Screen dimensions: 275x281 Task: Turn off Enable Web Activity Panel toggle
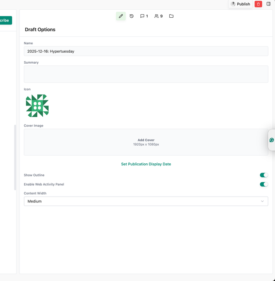click(x=264, y=184)
